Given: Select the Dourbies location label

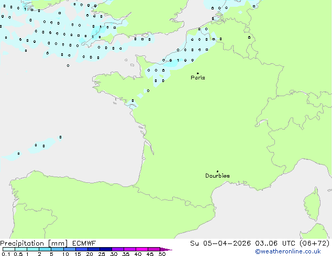Looking at the screenshot, I should (x=217, y=176).
